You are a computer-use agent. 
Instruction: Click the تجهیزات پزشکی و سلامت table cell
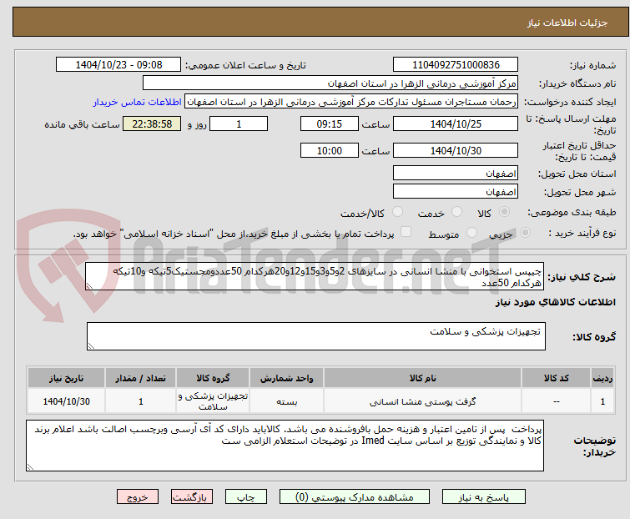[x=213, y=401]
